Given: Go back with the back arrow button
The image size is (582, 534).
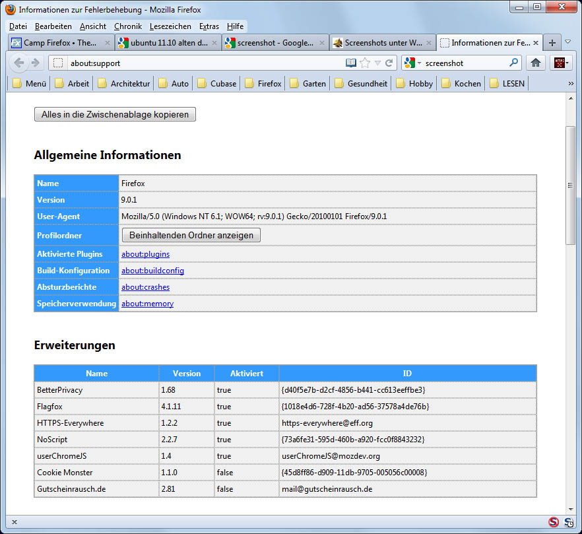Looking at the screenshot, I should 19,63.
